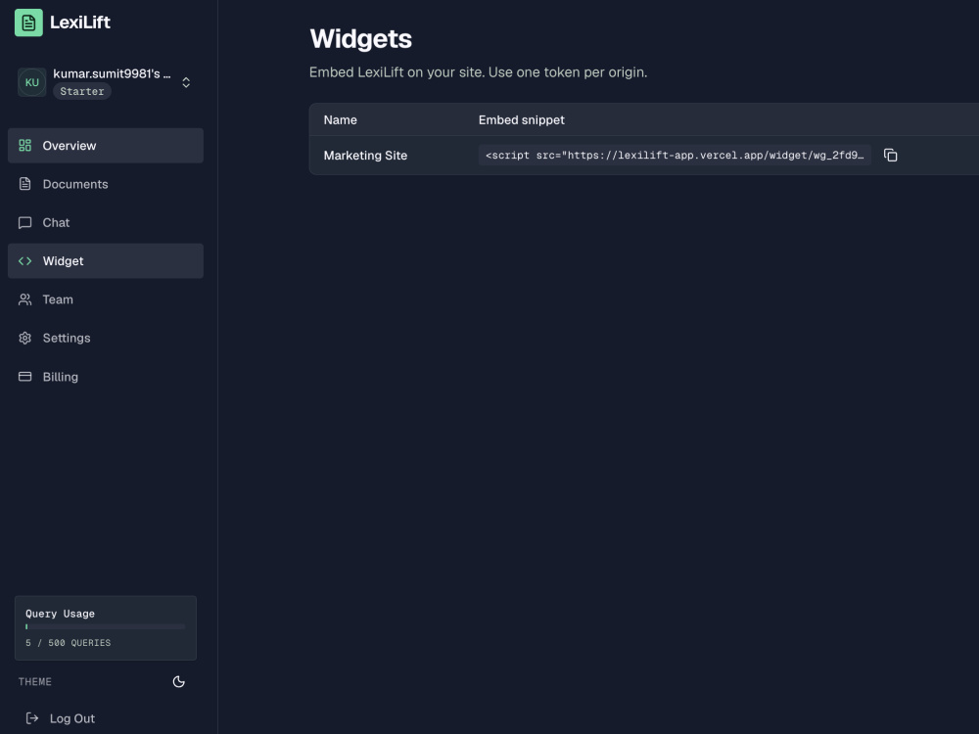Click the kumar.sumit9981's workspace name
The width and height of the screenshot is (979, 734).
tap(112, 73)
